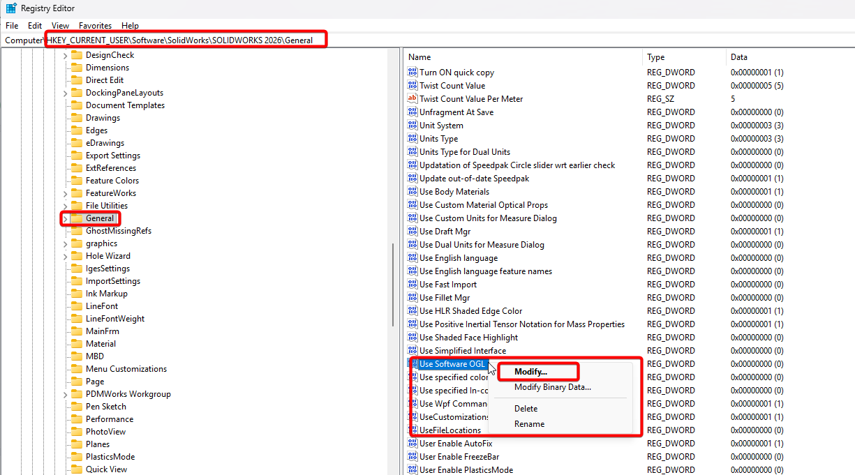855x475 pixels.
Task: Select the Unfragment At Save value
Action: click(456, 112)
